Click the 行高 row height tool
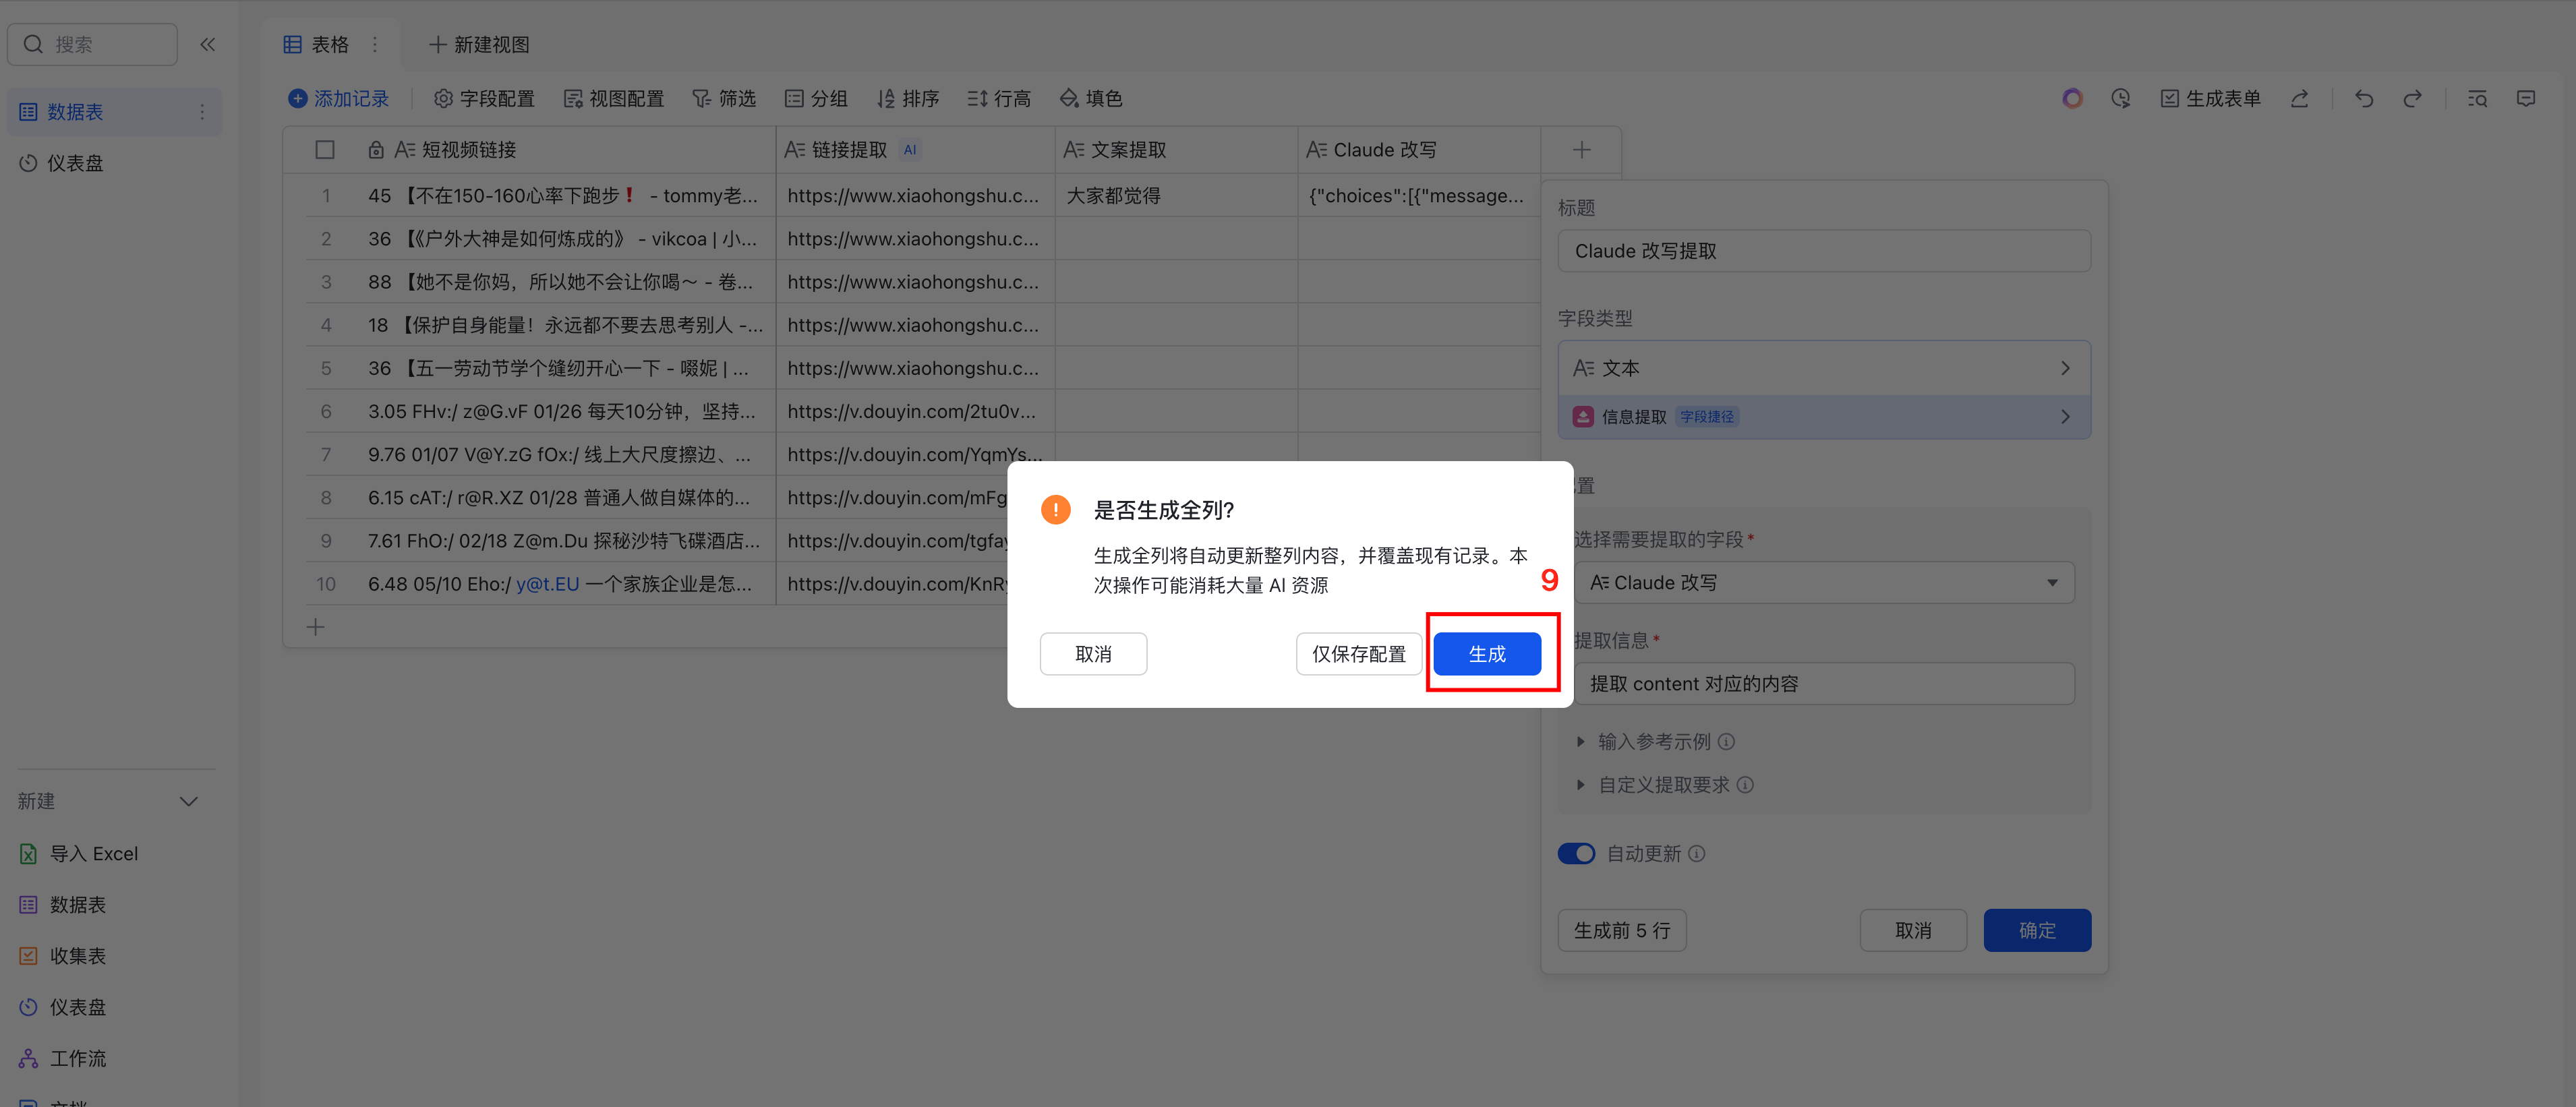Screen dimensions: 2576x1107 [999, 98]
